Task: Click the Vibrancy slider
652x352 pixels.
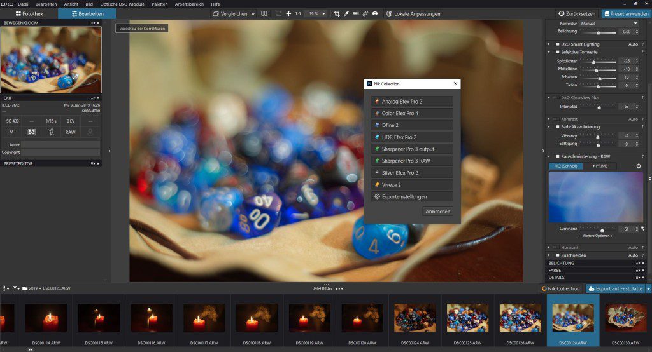Action: point(599,136)
